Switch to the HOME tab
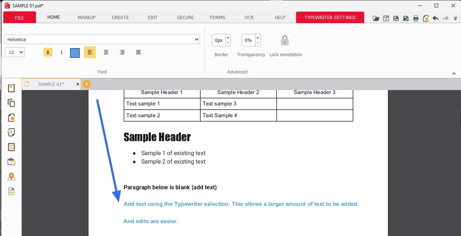Viewport: 461px width, 236px height. (x=54, y=17)
